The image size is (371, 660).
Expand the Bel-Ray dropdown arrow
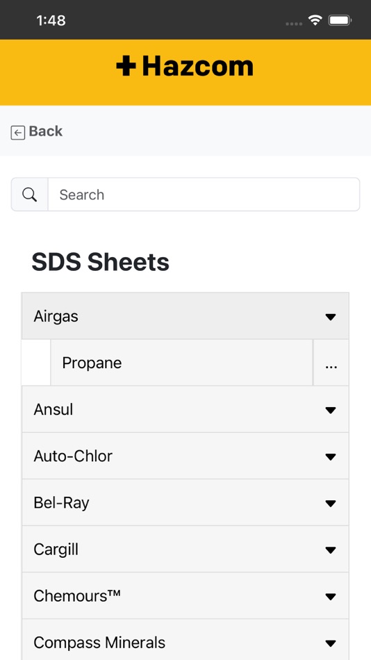[331, 504]
